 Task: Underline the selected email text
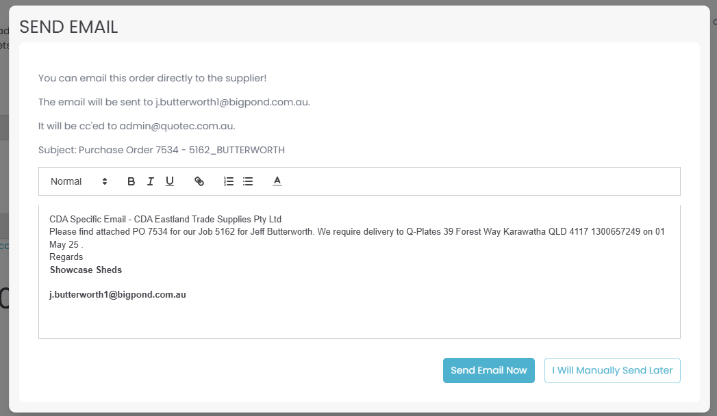point(170,181)
